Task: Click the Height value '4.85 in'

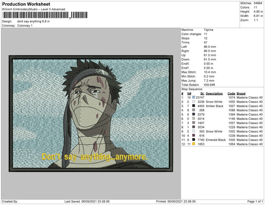Action: 258,11
